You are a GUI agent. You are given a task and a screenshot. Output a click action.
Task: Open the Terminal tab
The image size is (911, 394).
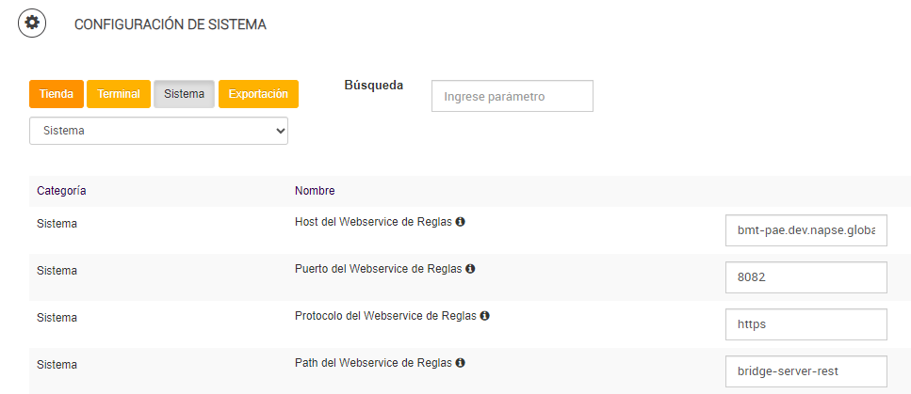coord(119,94)
